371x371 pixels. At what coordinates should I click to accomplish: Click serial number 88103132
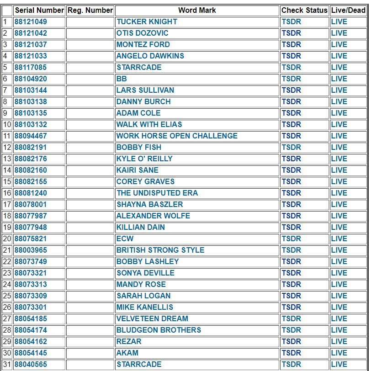coord(31,124)
